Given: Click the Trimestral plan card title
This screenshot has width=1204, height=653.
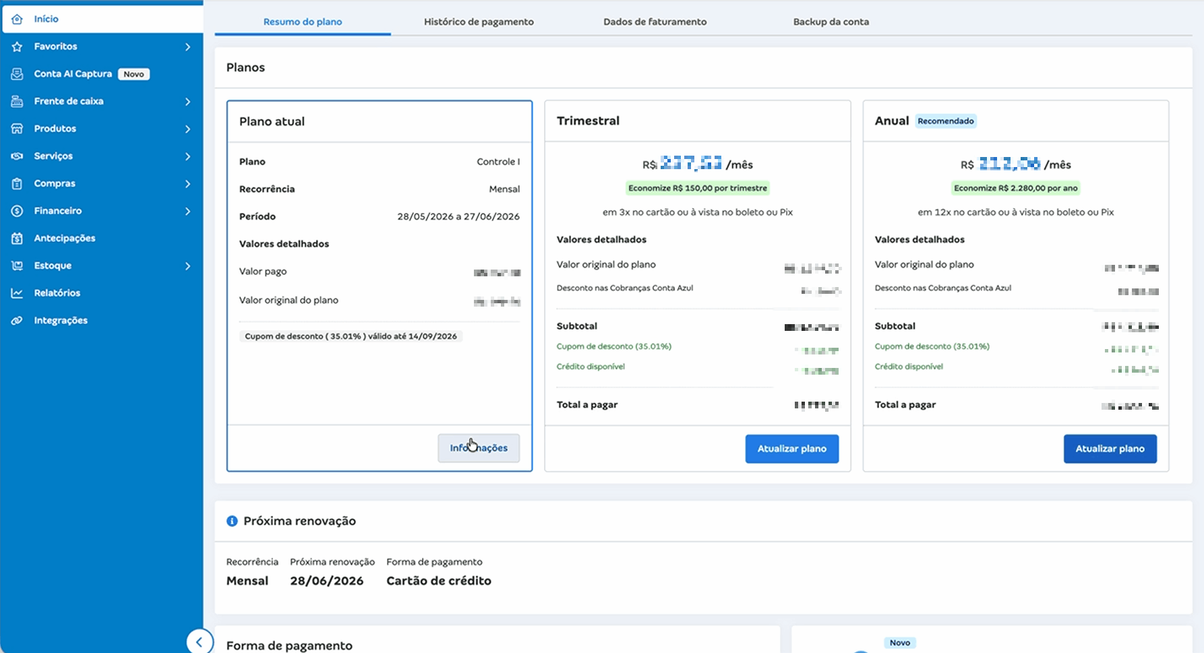Looking at the screenshot, I should (x=588, y=121).
